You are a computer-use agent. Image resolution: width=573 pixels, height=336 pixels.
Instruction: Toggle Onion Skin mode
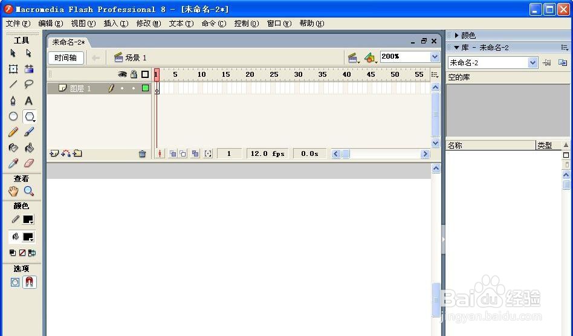(x=173, y=153)
